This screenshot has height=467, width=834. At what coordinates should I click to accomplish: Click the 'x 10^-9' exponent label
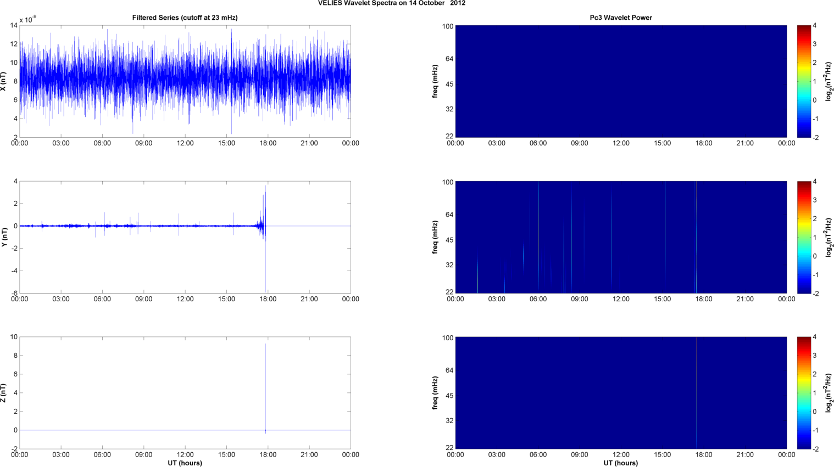[x=28, y=19]
